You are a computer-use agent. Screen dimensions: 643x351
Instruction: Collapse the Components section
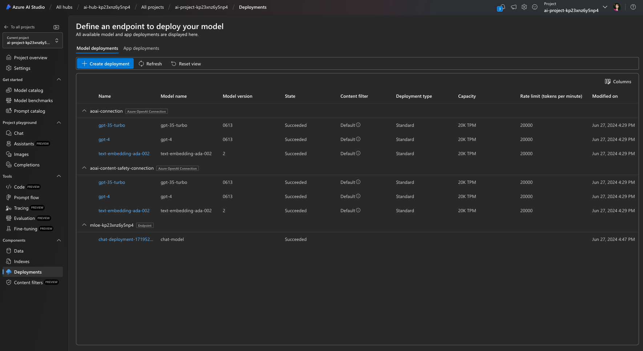pos(59,240)
